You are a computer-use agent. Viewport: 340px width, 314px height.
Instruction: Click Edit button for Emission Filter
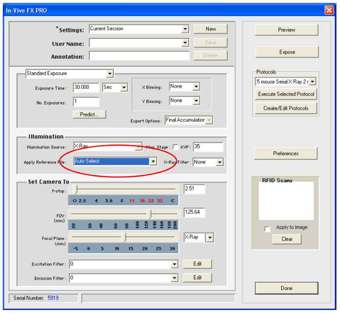coord(197,278)
